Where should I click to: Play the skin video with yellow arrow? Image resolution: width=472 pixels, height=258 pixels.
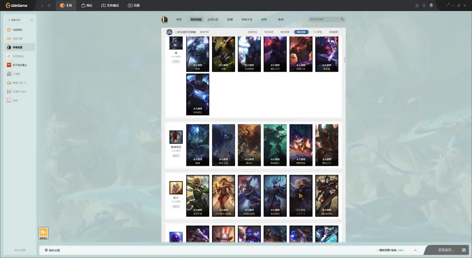click(301, 196)
